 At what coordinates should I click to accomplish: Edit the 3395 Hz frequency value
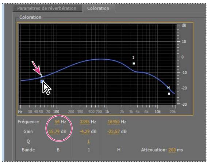(x=85, y=122)
